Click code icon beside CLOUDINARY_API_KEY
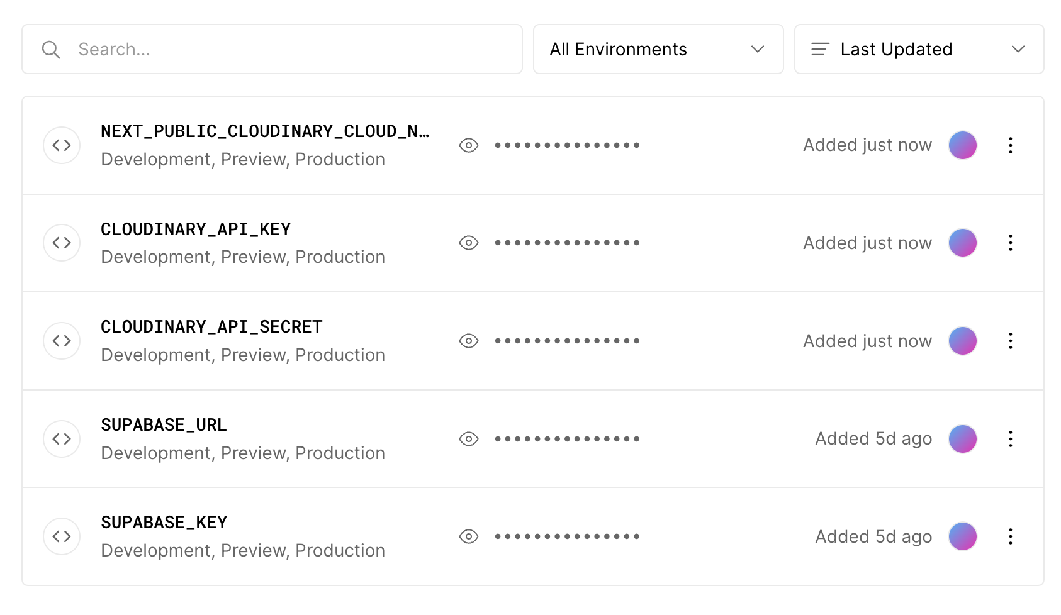Image resolution: width=1061 pixels, height=615 pixels. 62,243
